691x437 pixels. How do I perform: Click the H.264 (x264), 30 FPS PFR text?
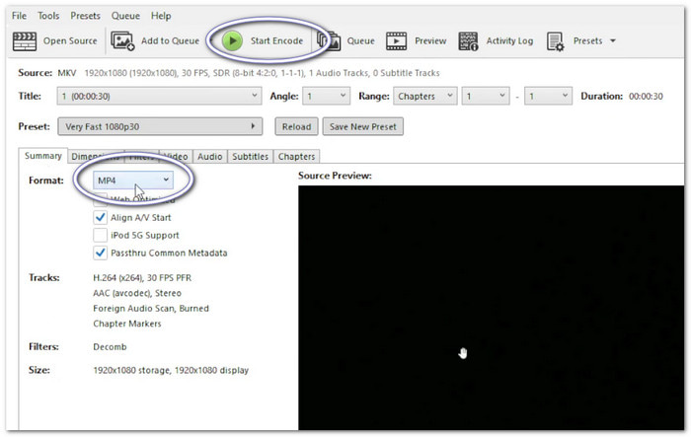tap(142, 278)
